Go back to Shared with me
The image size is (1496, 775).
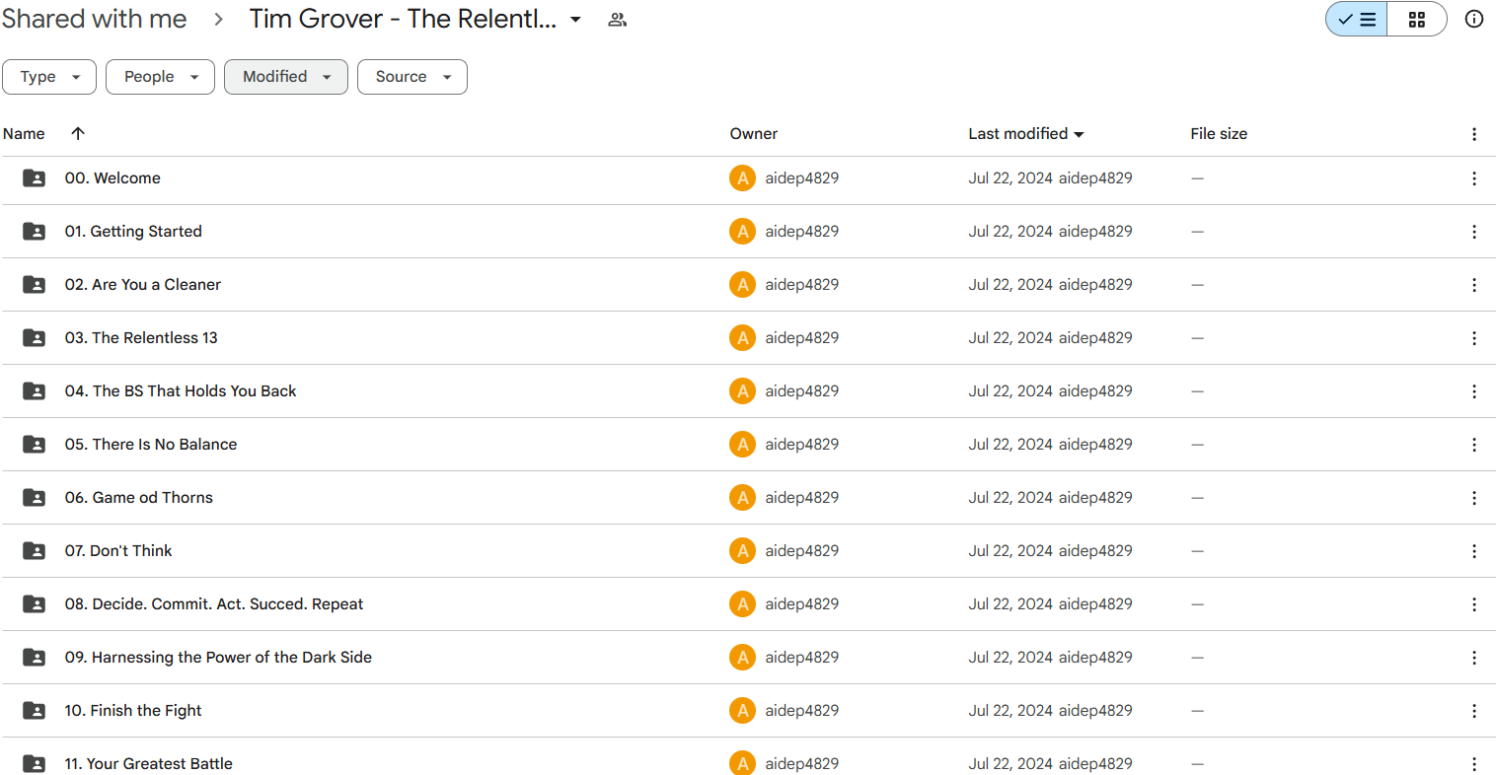tap(94, 19)
